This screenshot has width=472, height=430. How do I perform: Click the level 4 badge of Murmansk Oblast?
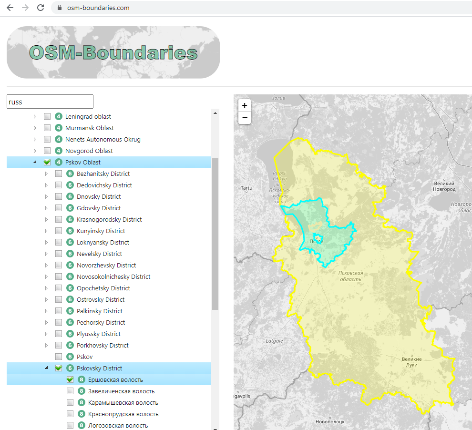(58, 128)
